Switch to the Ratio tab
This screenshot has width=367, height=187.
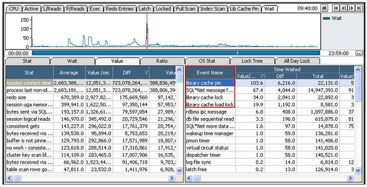click(162, 61)
